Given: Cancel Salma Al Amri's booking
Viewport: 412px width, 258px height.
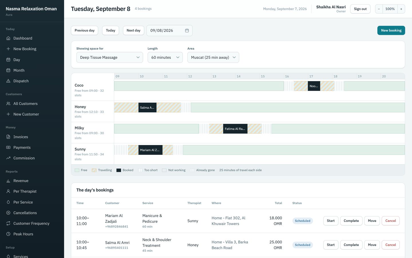Looking at the screenshot, I should pyautogui.click(x=391, y=245).
